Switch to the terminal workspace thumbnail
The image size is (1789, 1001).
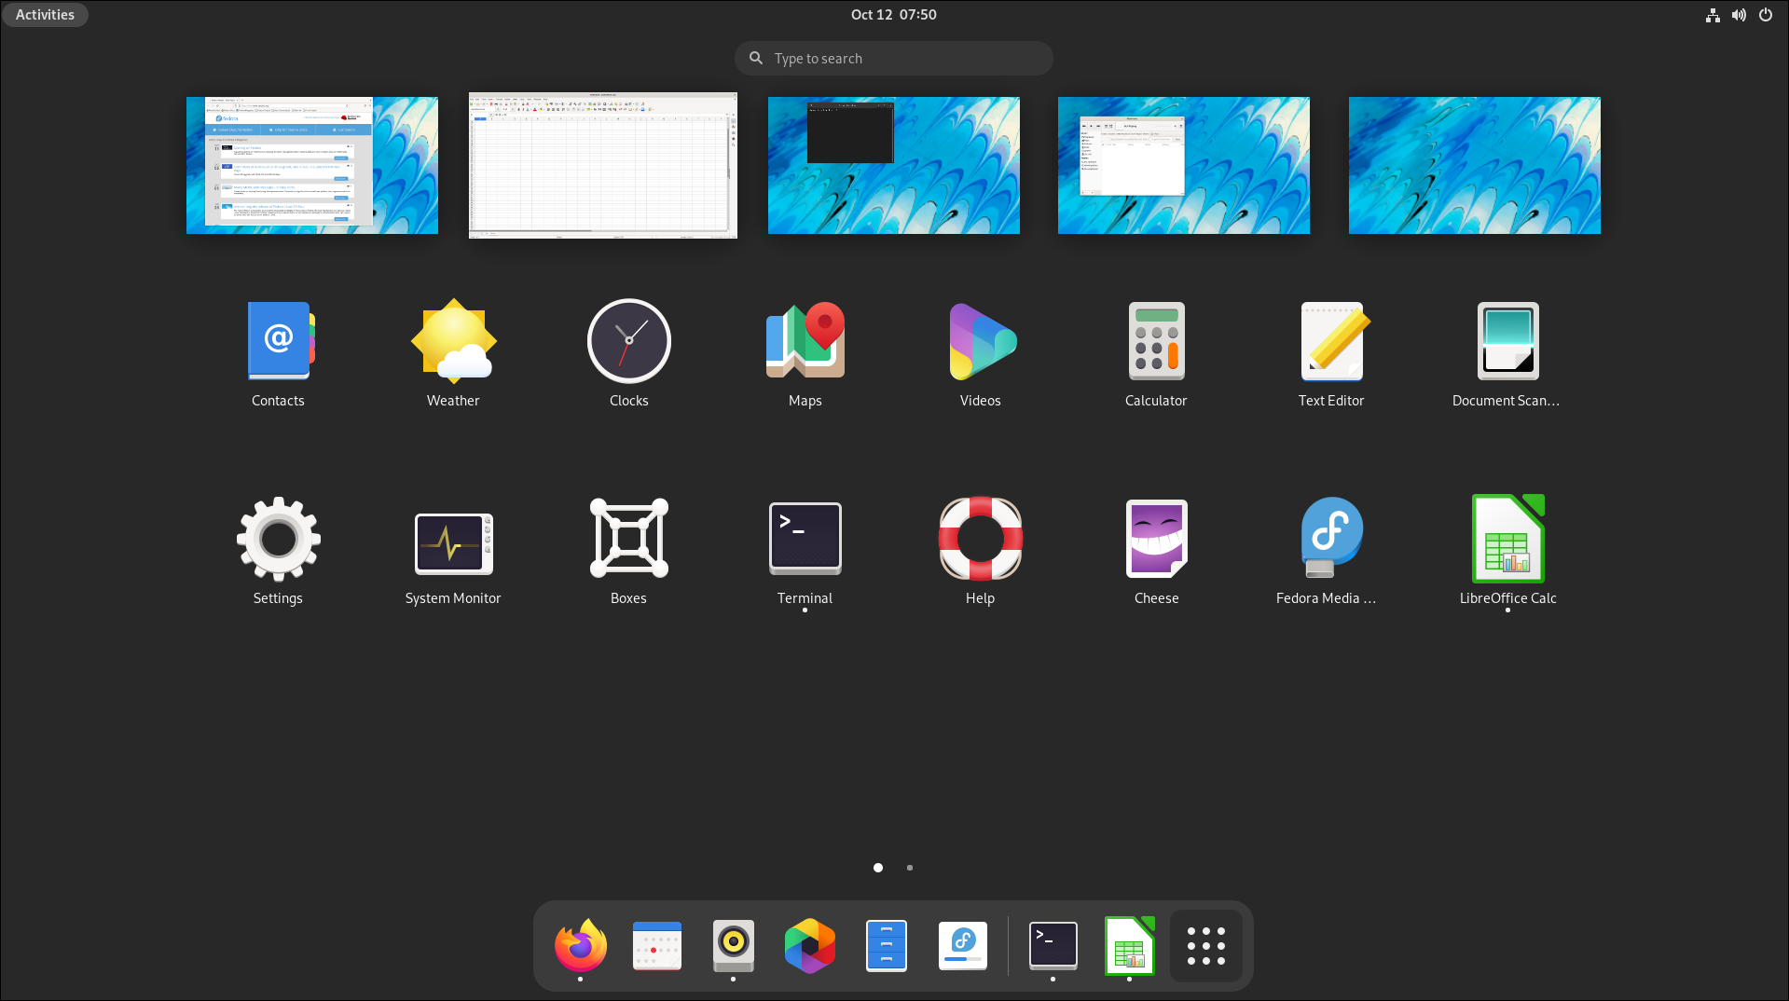[x=894, y=165]
